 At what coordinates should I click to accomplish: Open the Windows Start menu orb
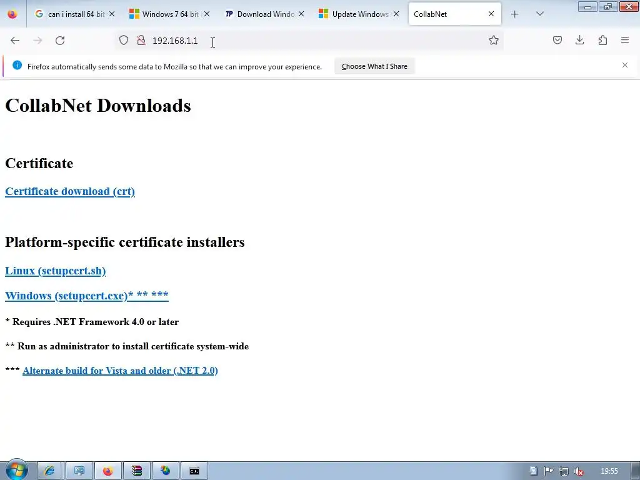click(16, 470)
